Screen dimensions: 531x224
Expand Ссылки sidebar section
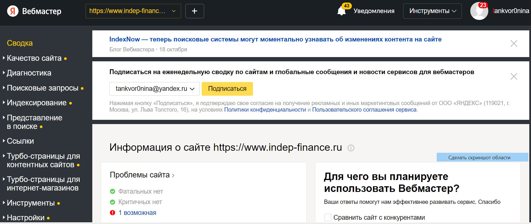(x=20, y=141)
